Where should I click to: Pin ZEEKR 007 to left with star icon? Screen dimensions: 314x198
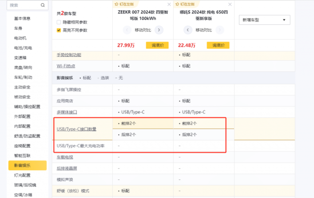(116, 4)
